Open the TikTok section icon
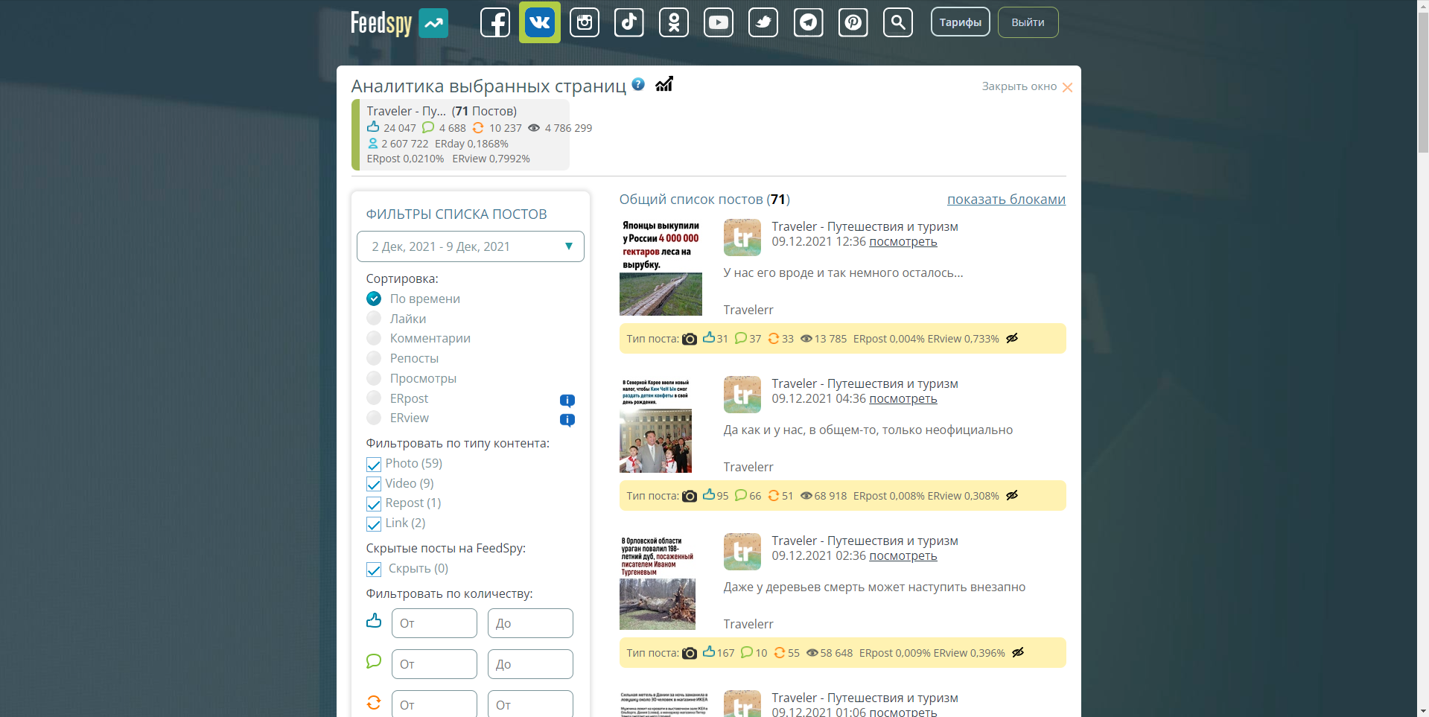 tap(629, 22)
